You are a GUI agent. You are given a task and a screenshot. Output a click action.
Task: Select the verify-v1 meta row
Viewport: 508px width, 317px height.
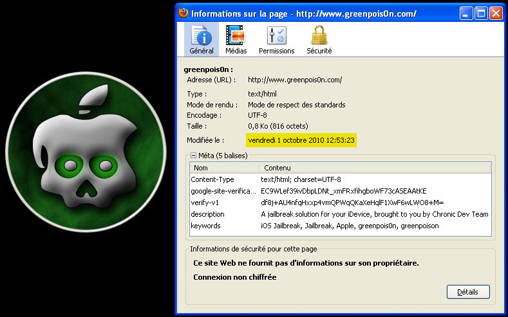[x=341, y=203]
